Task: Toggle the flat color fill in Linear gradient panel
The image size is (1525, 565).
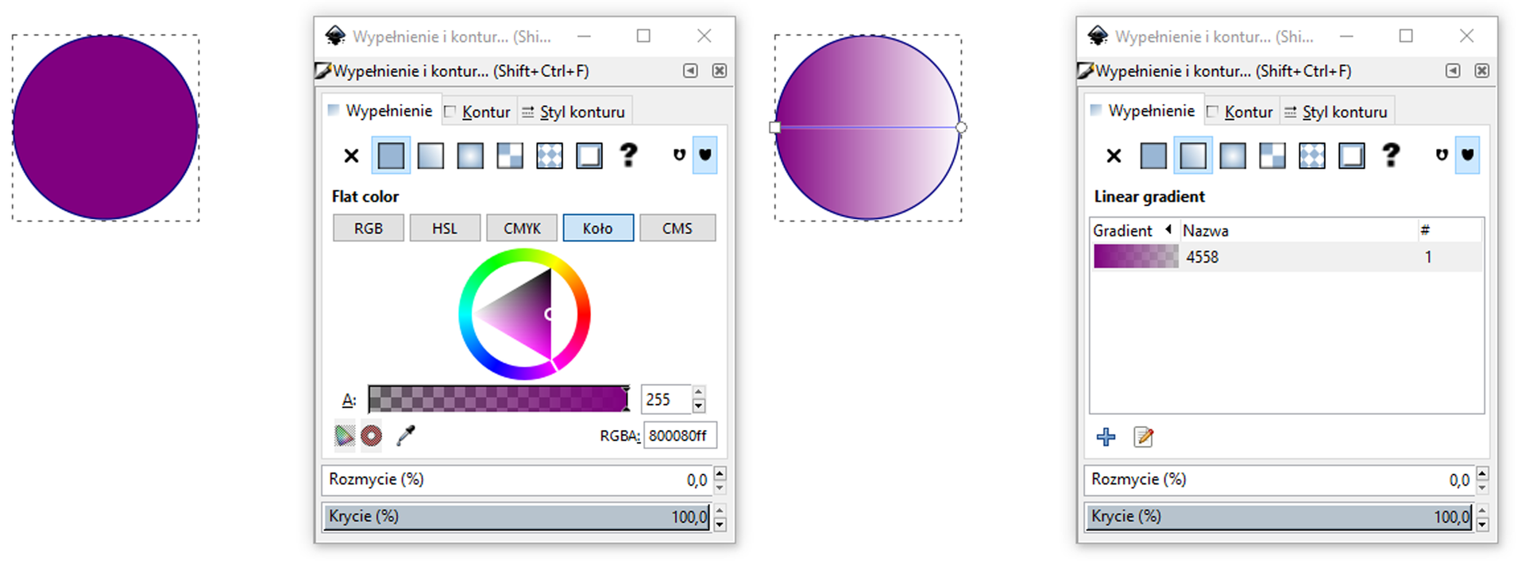Action: point(1153,156)
